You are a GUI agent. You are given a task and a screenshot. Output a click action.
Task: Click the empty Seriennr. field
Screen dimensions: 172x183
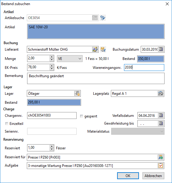click(x=52, y=131)
